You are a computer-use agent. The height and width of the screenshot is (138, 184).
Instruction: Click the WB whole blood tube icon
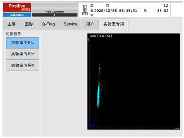(x=85, y=10)
